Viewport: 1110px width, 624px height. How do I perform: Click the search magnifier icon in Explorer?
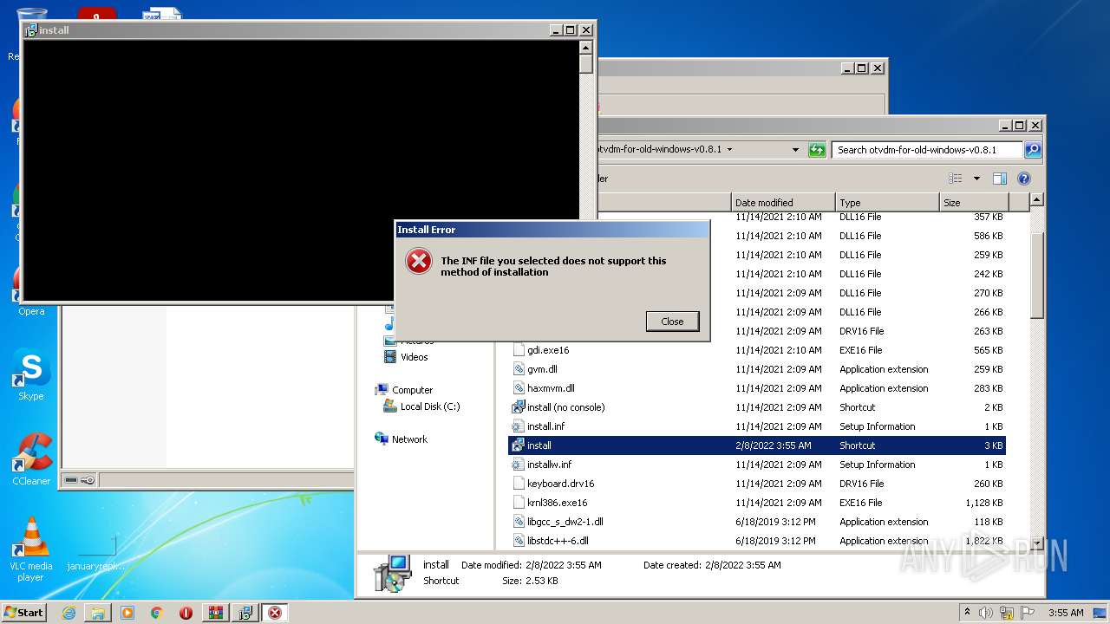click(x=1032, y=150)
